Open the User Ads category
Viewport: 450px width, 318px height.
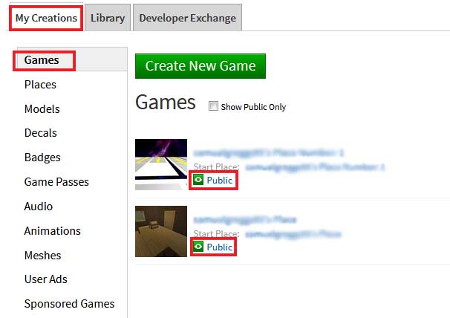[46, 279]
